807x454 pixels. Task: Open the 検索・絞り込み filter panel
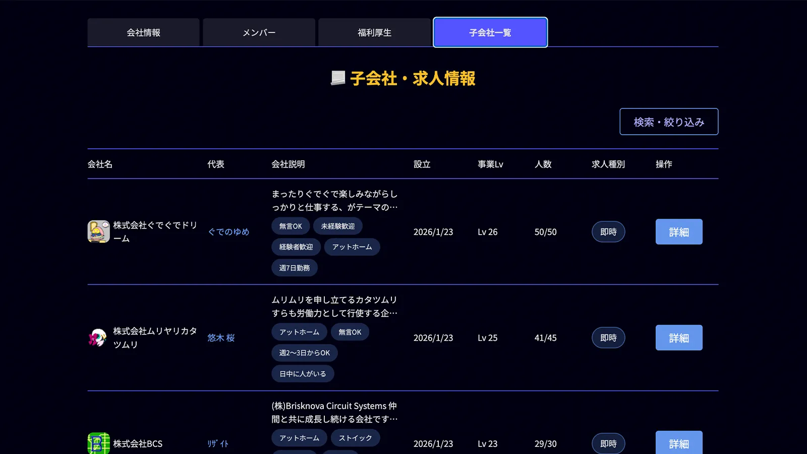669,122
